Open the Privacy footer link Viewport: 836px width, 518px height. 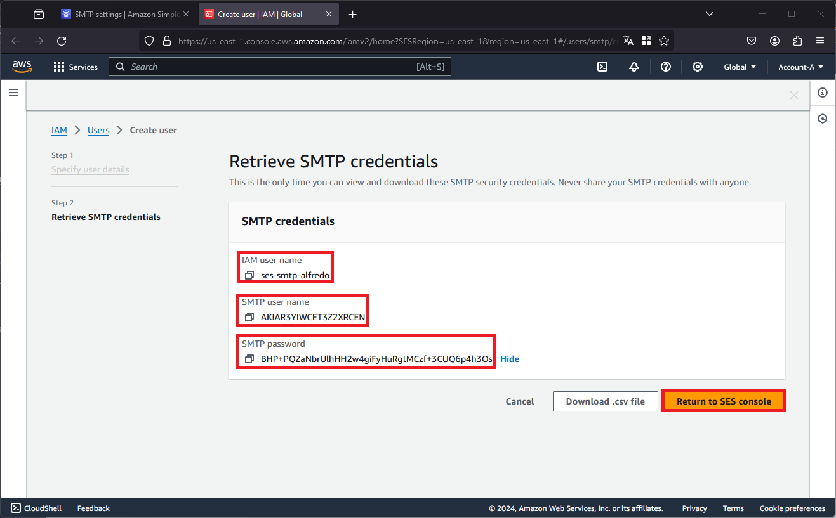[x=694, y=508]
